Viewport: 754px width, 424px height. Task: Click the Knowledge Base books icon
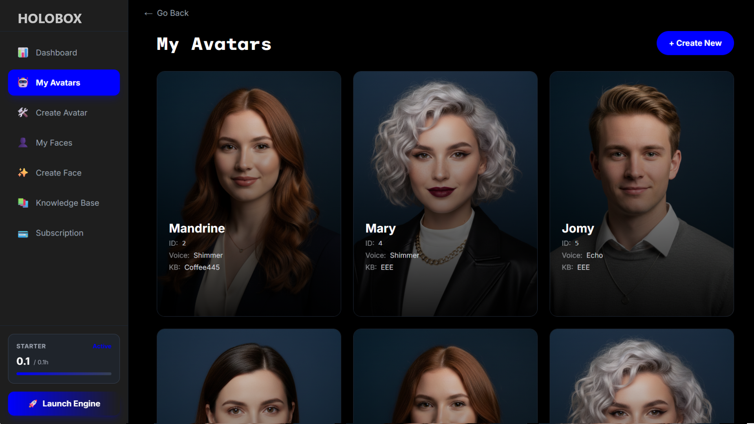pos(23,203)
